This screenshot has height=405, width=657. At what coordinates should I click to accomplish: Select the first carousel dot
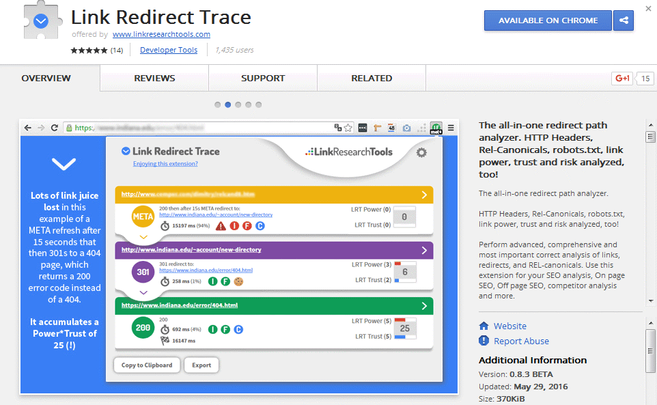coord(218,105)
